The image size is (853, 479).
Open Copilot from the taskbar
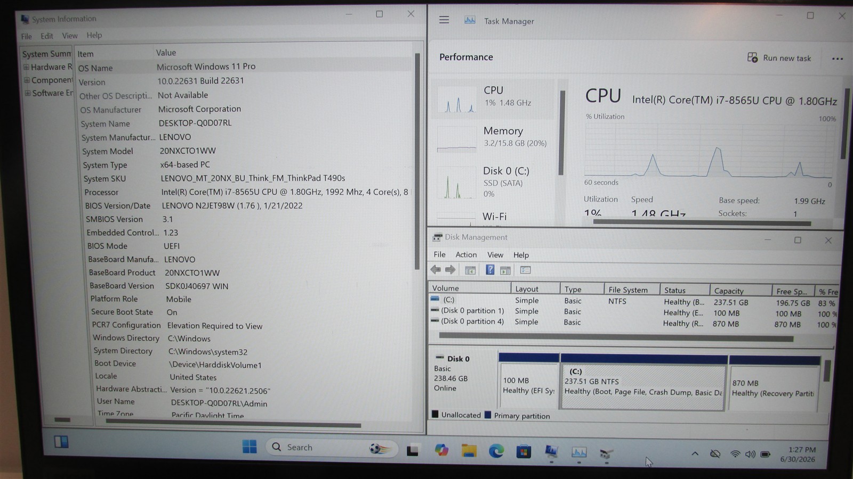(x=441, y=450)
